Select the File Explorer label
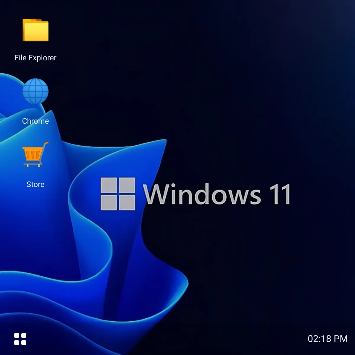 (x=35, y=58)
